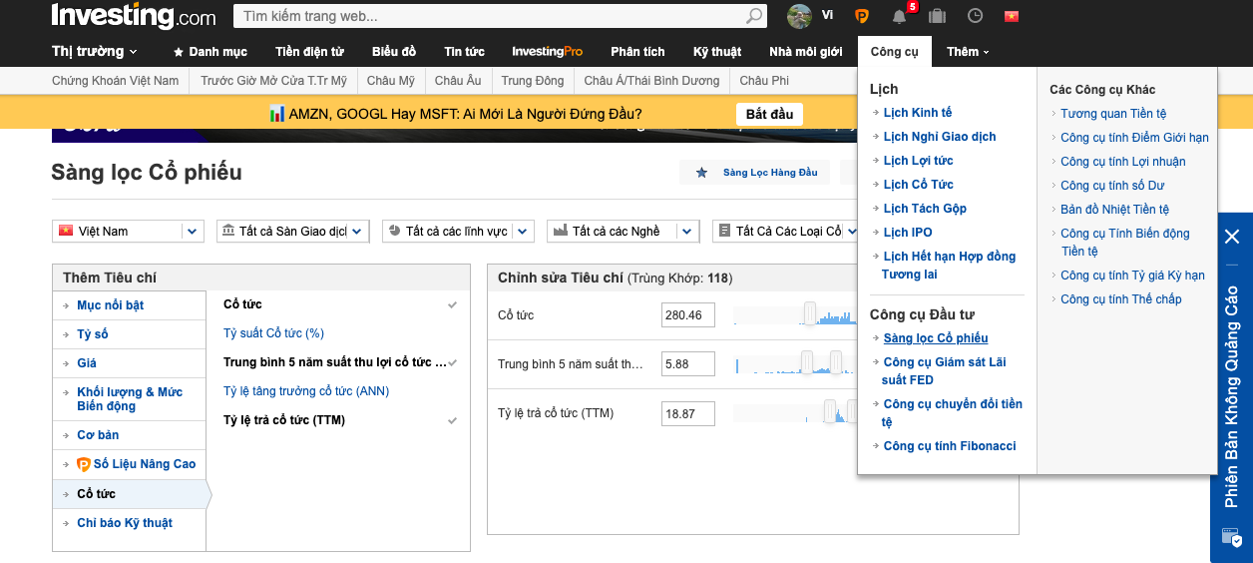Uncheck the bold Cổ tức criterion
Image resolution: width=1253 pixels, height=563 pixels.
(452, 304)
